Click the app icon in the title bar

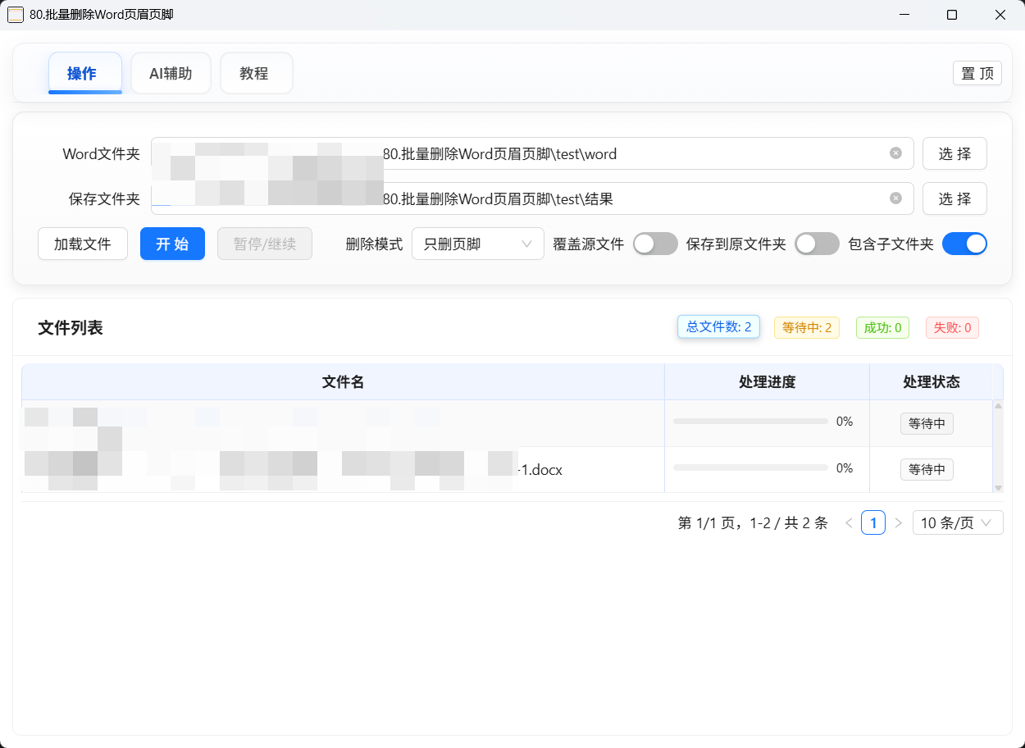click(15, 15)
